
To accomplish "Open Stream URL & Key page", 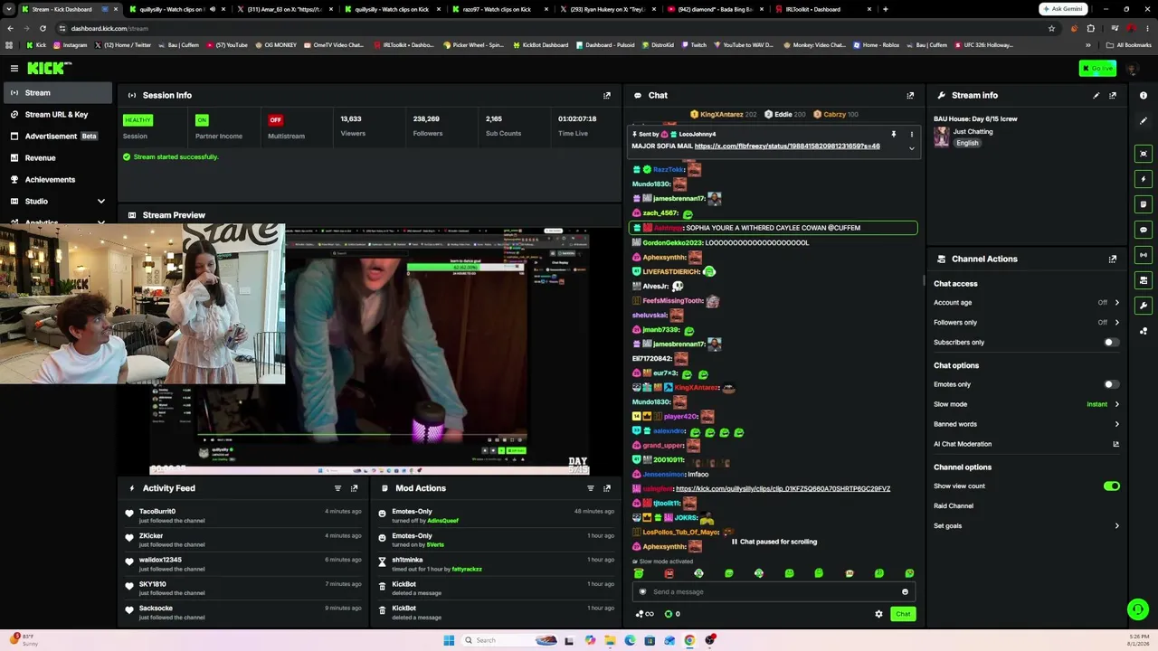I will (56, 115).
